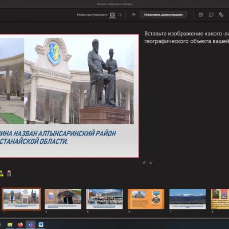Click the 'Остановить демонстрацию' button

click(163, 15)
